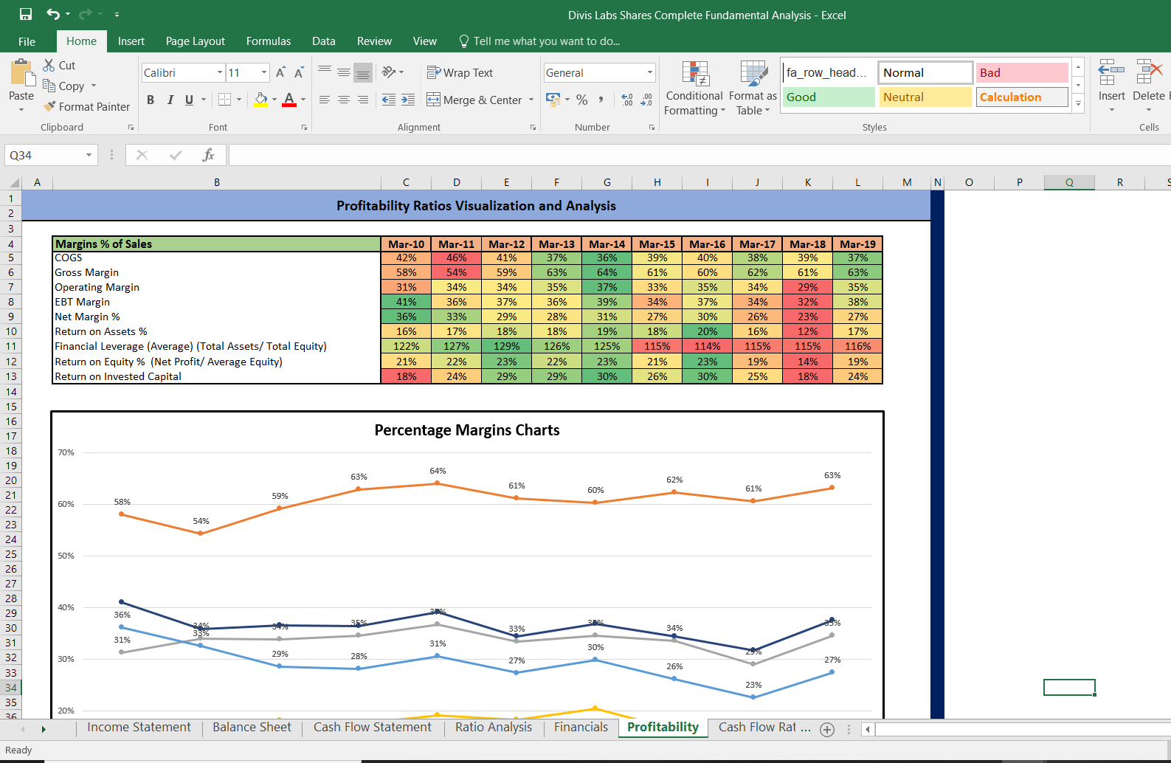Click the Insert Function fx icon
This screenshot has width=1171, height=763.
[x=209, y=155]
